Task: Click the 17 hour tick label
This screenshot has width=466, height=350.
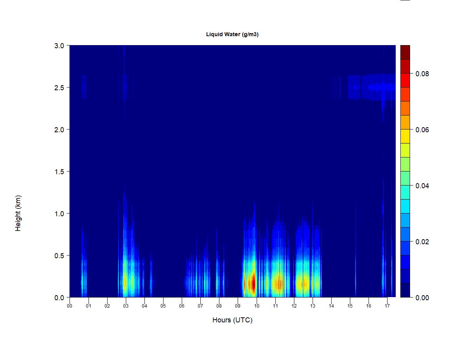Action: pyautogui.click(x=387, y=306)
